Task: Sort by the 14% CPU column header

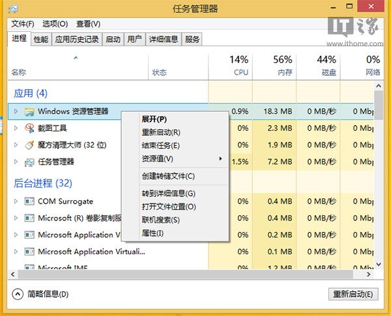Action: [231, 67]
